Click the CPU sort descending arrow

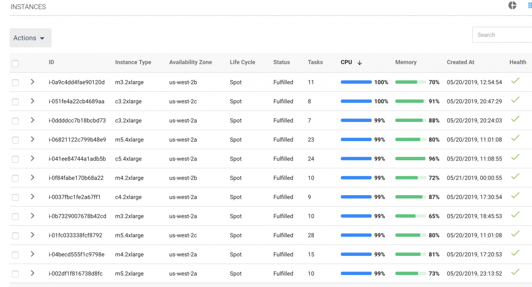point(360,63)
